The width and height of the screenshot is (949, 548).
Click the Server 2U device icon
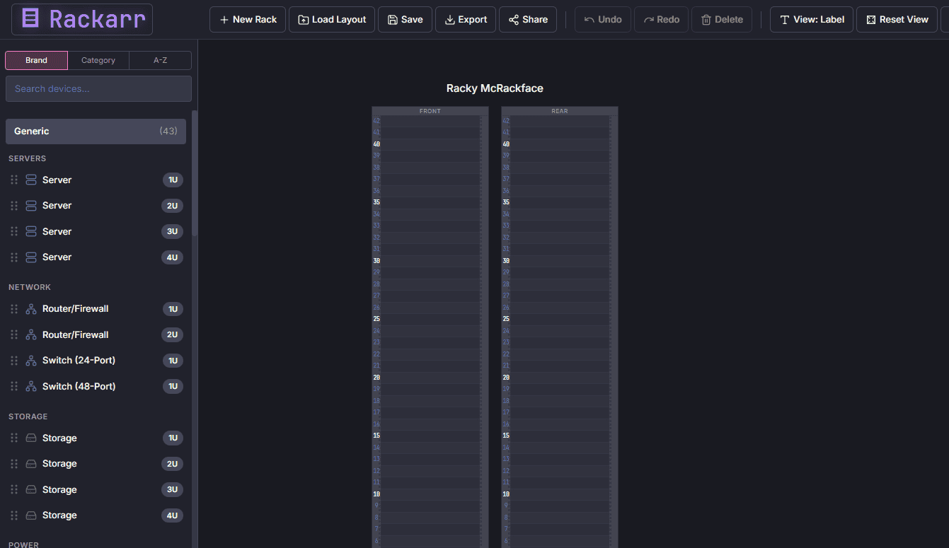point(31,206)
